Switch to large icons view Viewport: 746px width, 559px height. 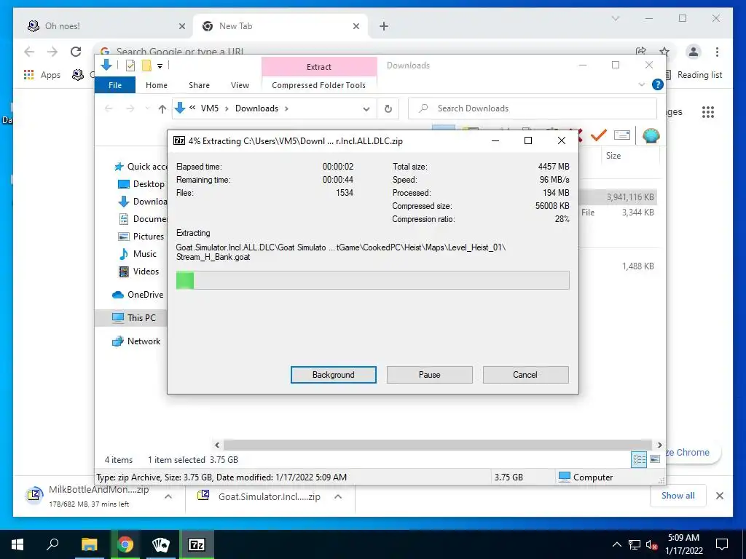655,459
